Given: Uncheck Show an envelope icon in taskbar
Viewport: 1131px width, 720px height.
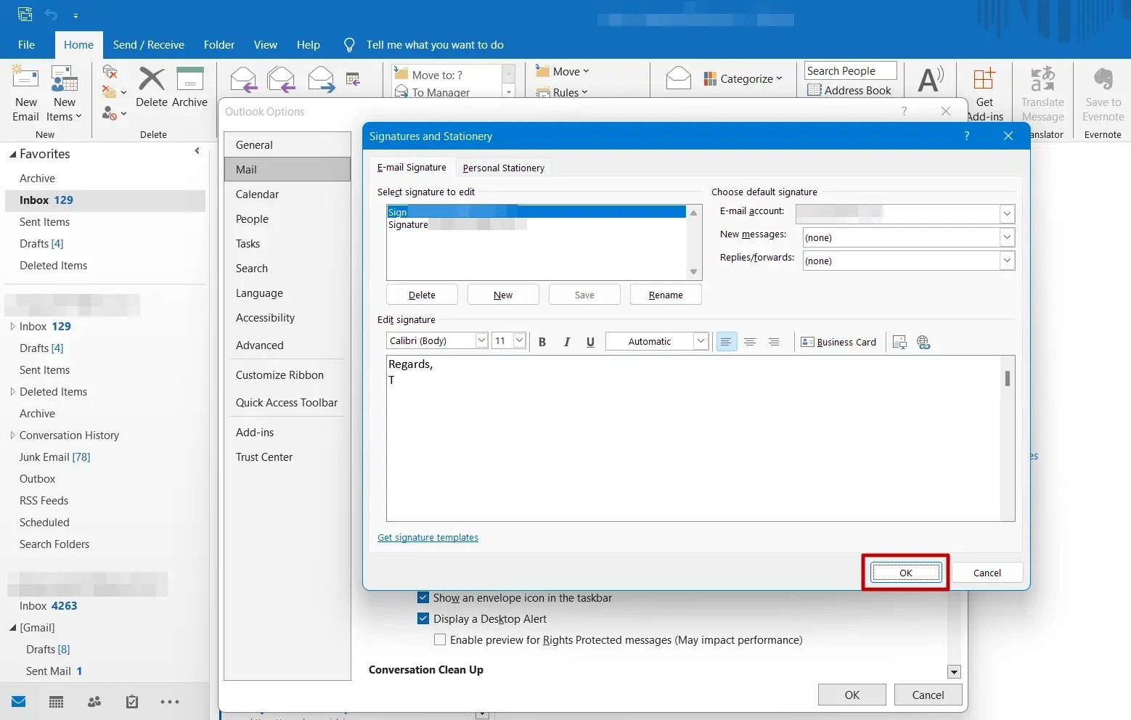Looking at the screenshot, I should tap(423, 598).
